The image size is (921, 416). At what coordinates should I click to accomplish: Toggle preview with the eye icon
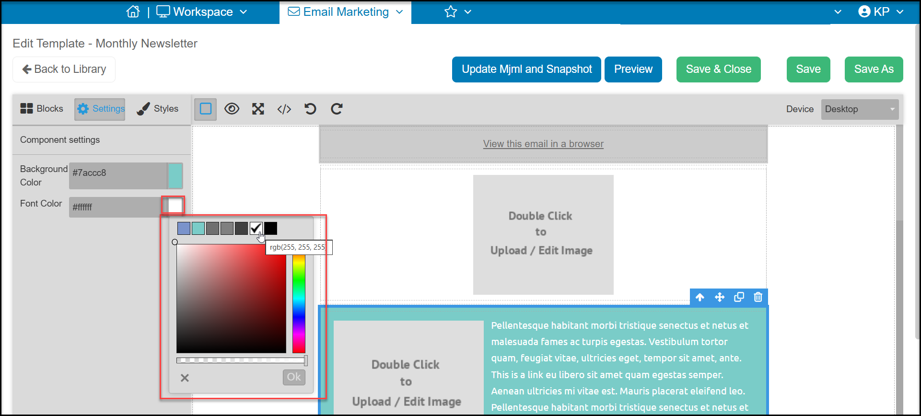(x=232, y=109)
